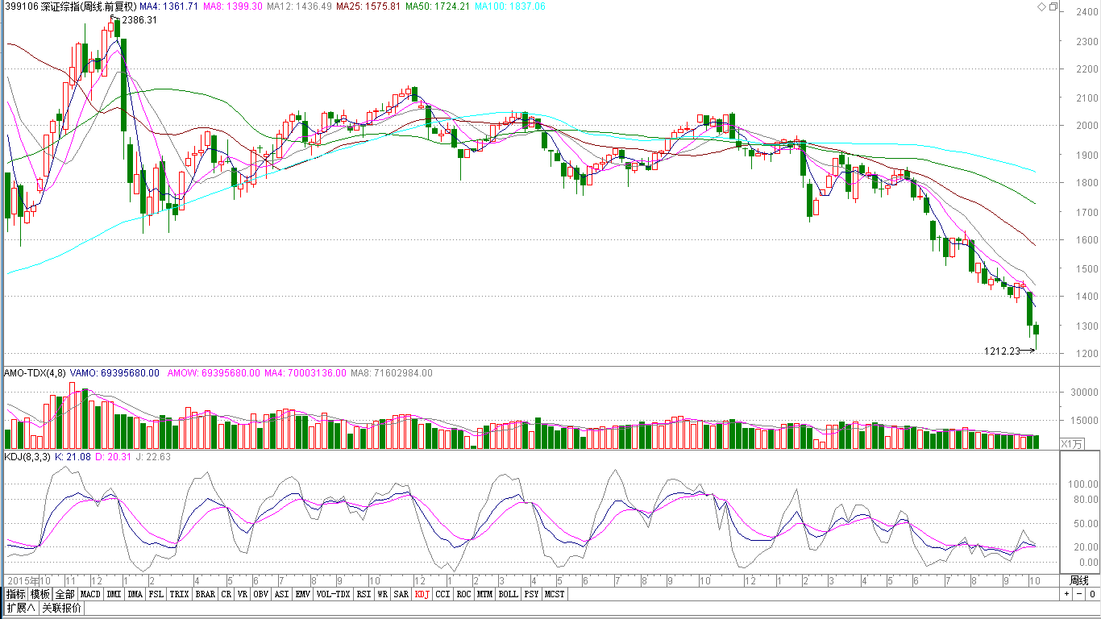The width and height of the screenshot is (1101, 619).
Task: Select the WR indicator tab
Action: [x=382, y=594]
